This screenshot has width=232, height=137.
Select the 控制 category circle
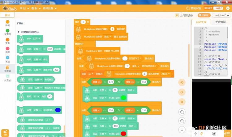(7, 22)
